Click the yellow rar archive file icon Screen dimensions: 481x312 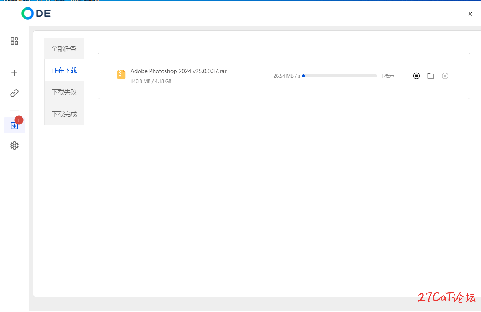[x=121, y=74]
